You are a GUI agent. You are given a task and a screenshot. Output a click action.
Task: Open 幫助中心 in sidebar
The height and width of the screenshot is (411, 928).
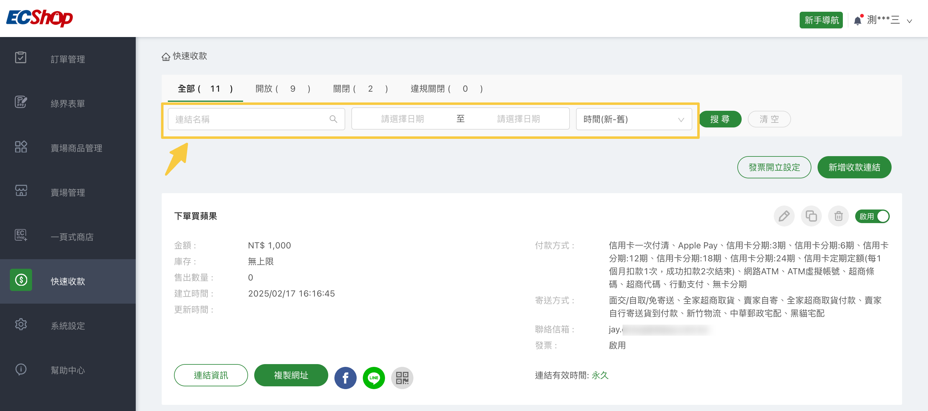68,370
